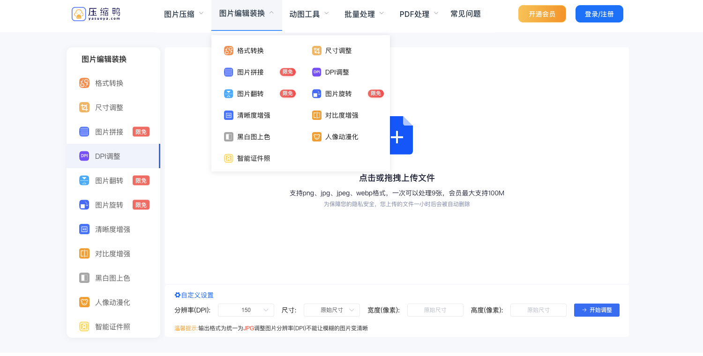Select 尺寸调整 icon in sidebar
Viewport: 703px width, 356px height.
pos(84,107)
